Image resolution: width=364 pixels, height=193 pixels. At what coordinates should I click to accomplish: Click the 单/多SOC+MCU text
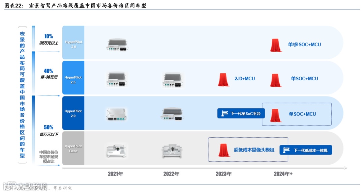[x=304, y=45]
